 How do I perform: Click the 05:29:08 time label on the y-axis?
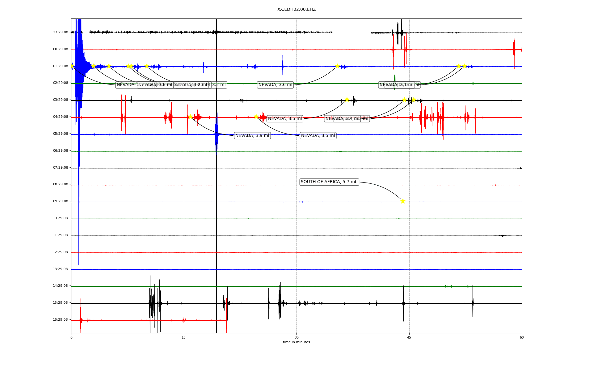point(61,134)
